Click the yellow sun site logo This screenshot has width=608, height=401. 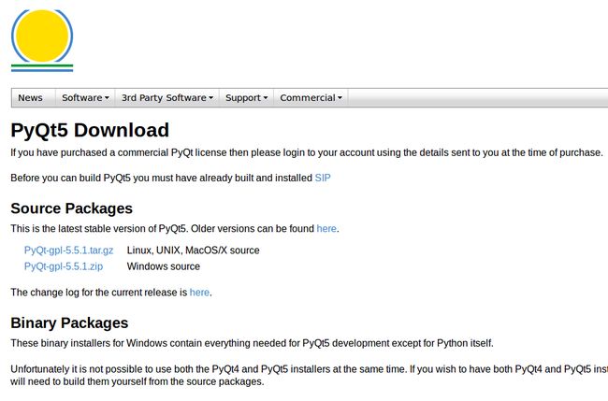click(42, 40)
